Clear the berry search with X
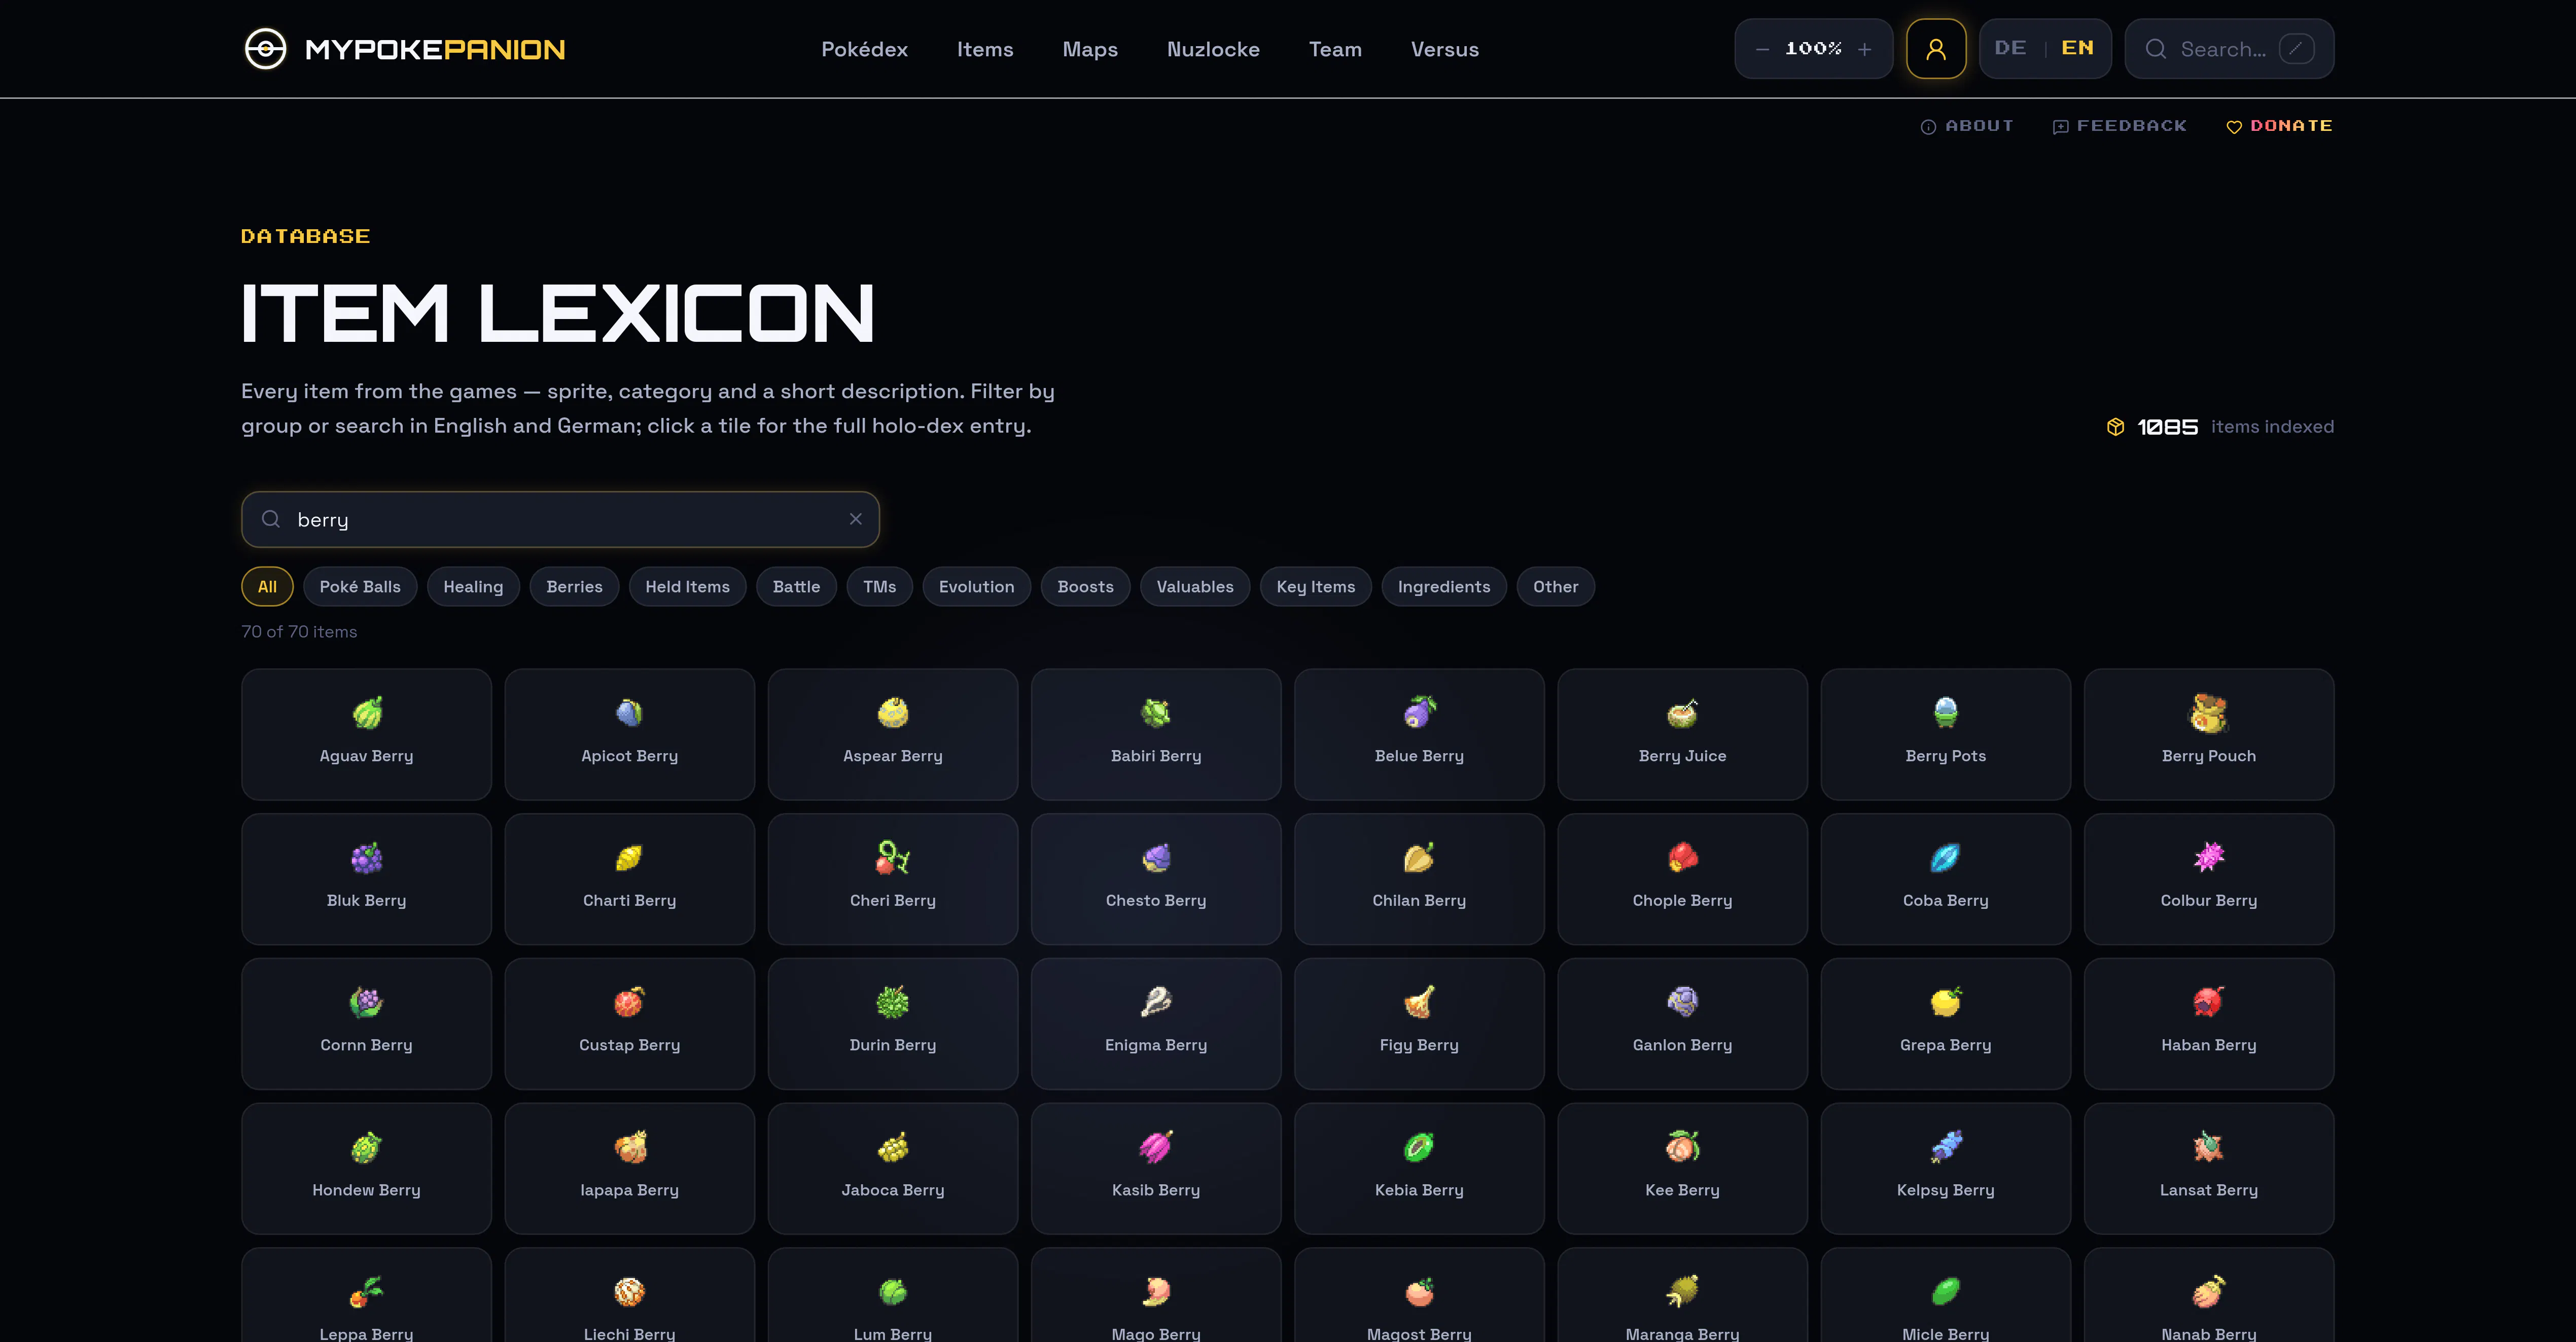This screenshot has width=2576, height=1342. [856, 519]
